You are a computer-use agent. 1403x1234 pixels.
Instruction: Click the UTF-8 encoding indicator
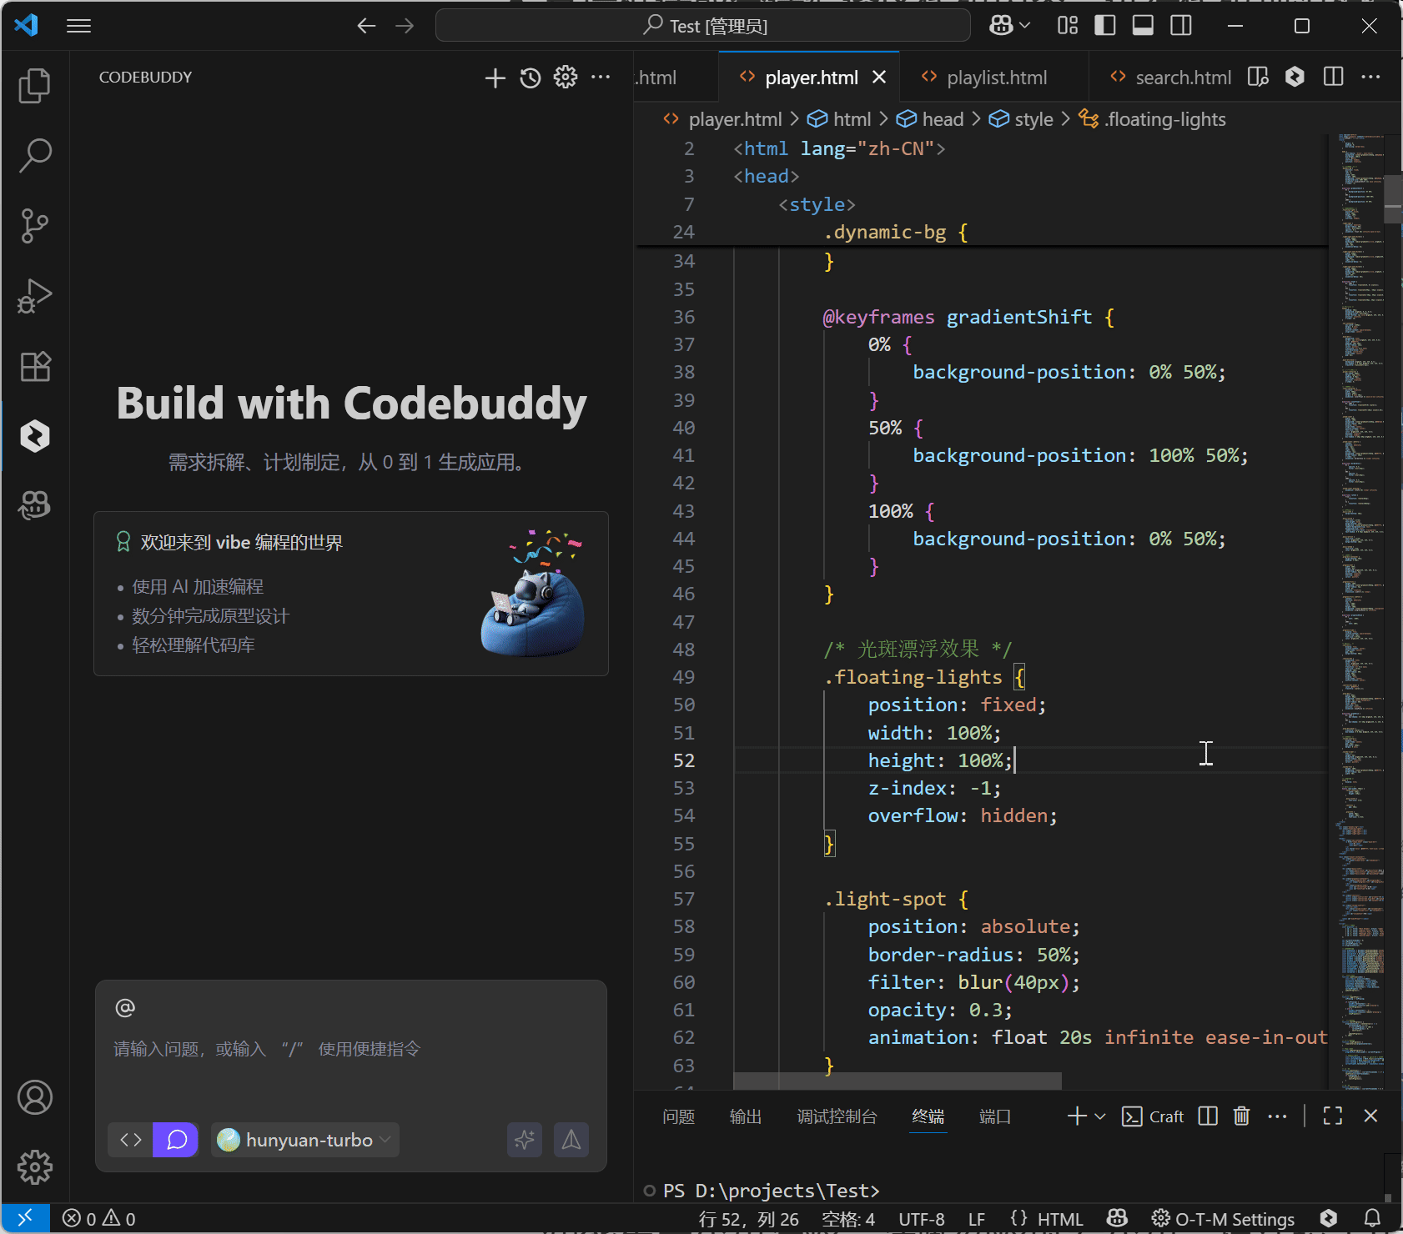point(921,1219)
